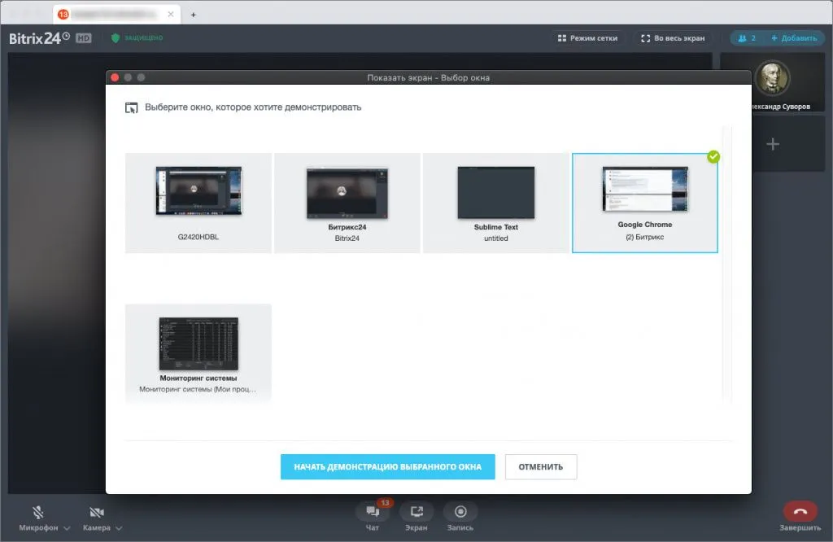Click the HD quality badge
Viewport: 833px width, 542px height.
click(x=84, y=38)
